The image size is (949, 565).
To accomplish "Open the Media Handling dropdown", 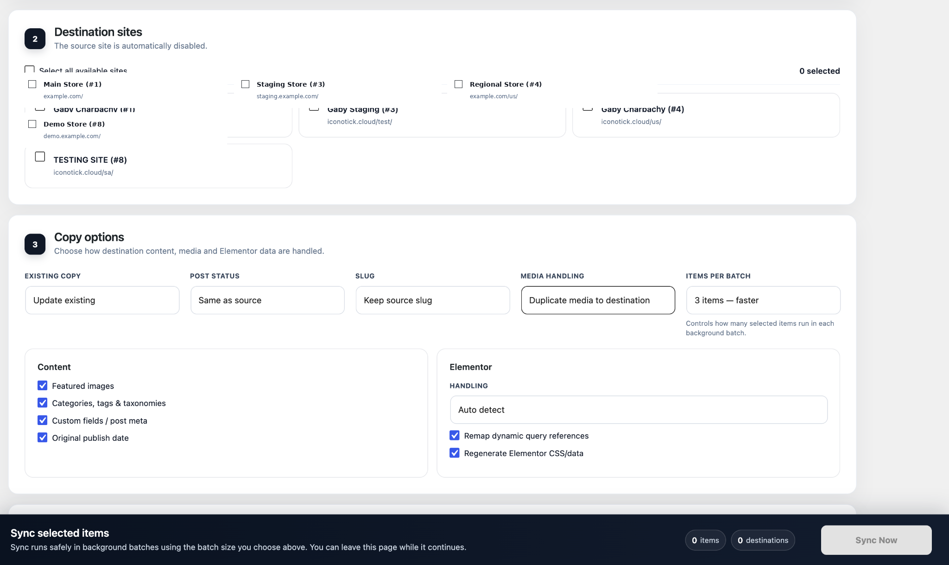I will pyautogui.click(x=598, y=300).
